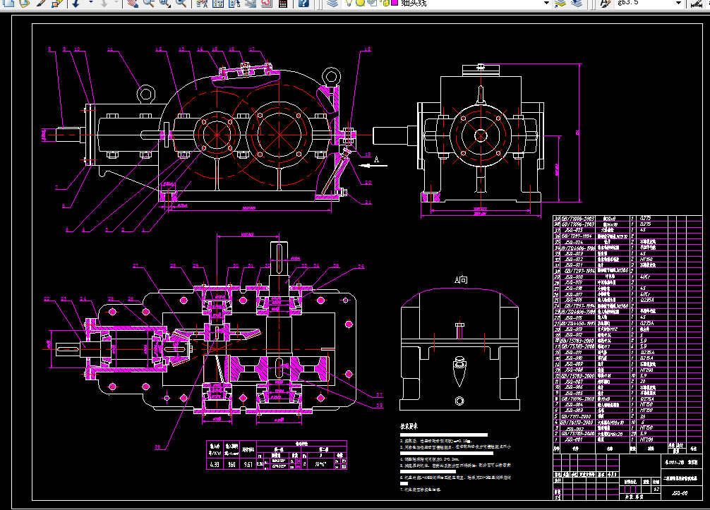
Task: Click the Layer Previous icon
Action: (x=577, y=3)
